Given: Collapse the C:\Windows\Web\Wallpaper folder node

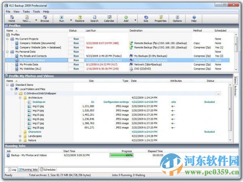Looking at the screenshot, I should (16, 93).
